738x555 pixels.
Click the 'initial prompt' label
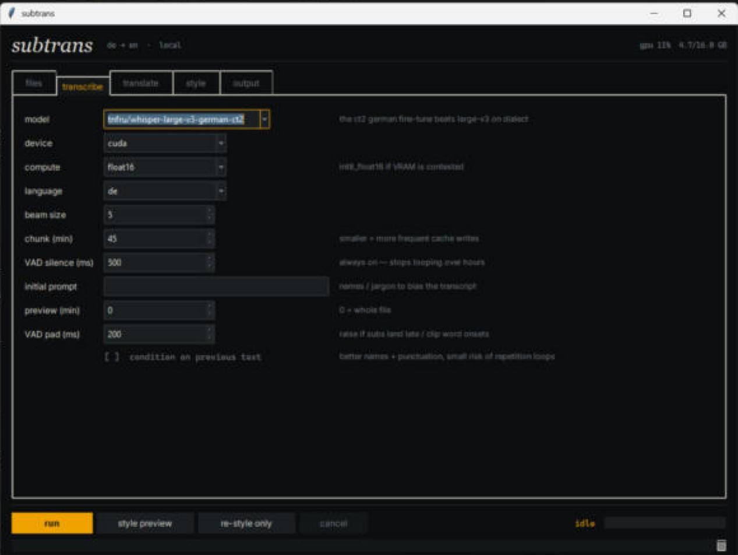point(51,287)
